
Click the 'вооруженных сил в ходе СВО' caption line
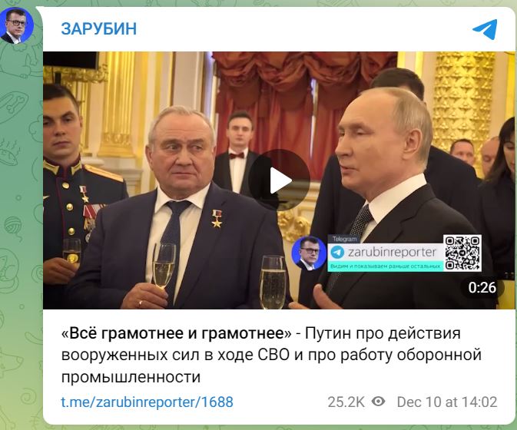[175, 355]
